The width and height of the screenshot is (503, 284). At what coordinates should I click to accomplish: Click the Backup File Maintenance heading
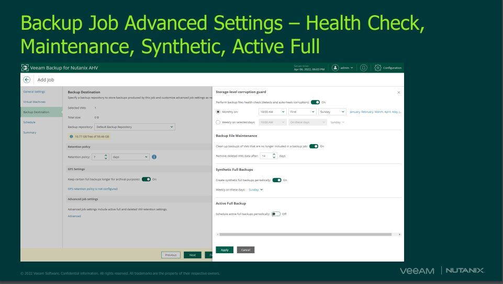coord(237,136)
